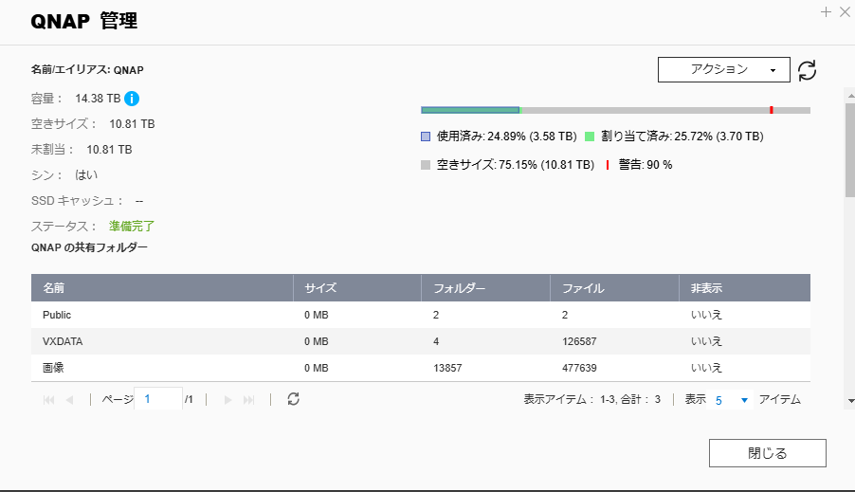
Task: Click the vertical scrollbar thumb
Action: pos(850,150)
